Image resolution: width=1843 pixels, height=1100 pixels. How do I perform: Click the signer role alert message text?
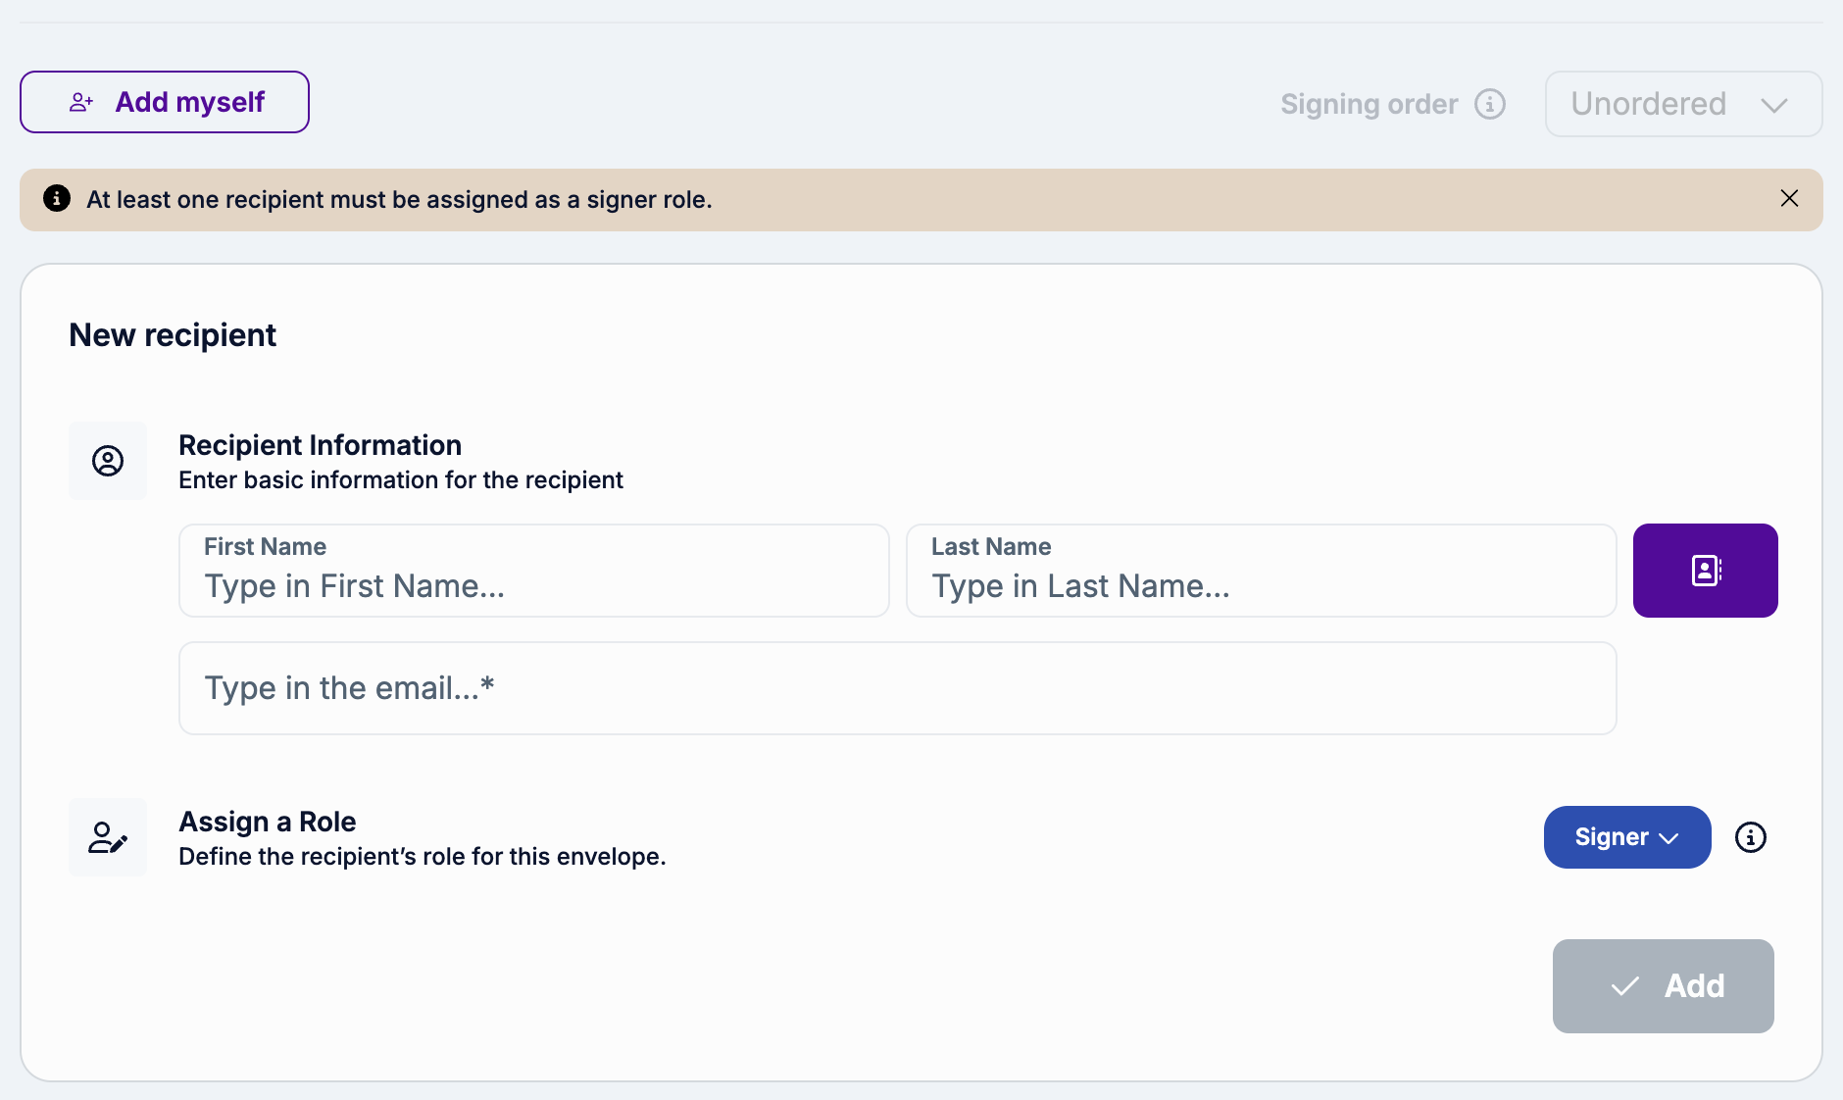[399, 200]
